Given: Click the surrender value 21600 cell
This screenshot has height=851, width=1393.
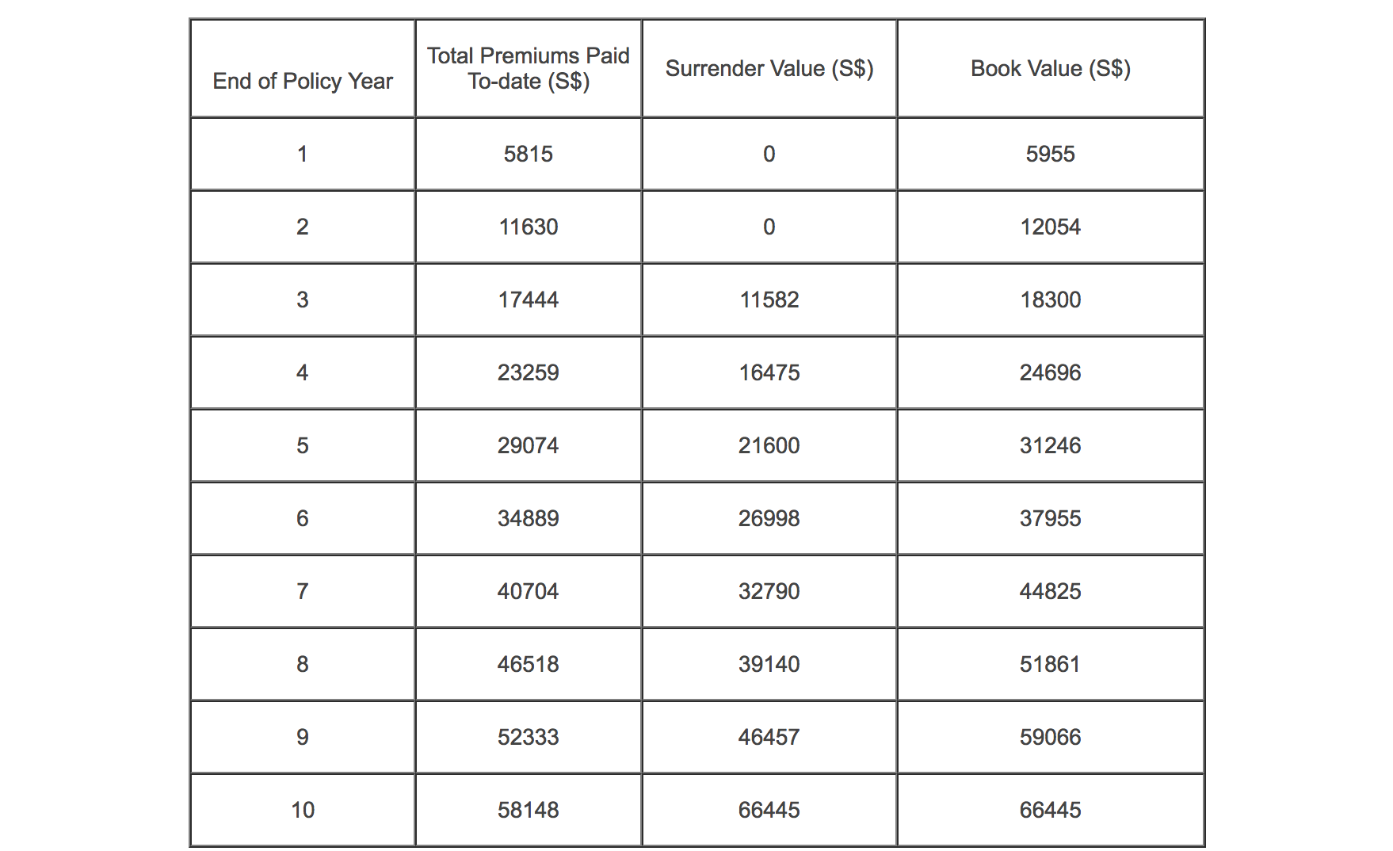Looking at the screenshot, I should pos(769,445).
